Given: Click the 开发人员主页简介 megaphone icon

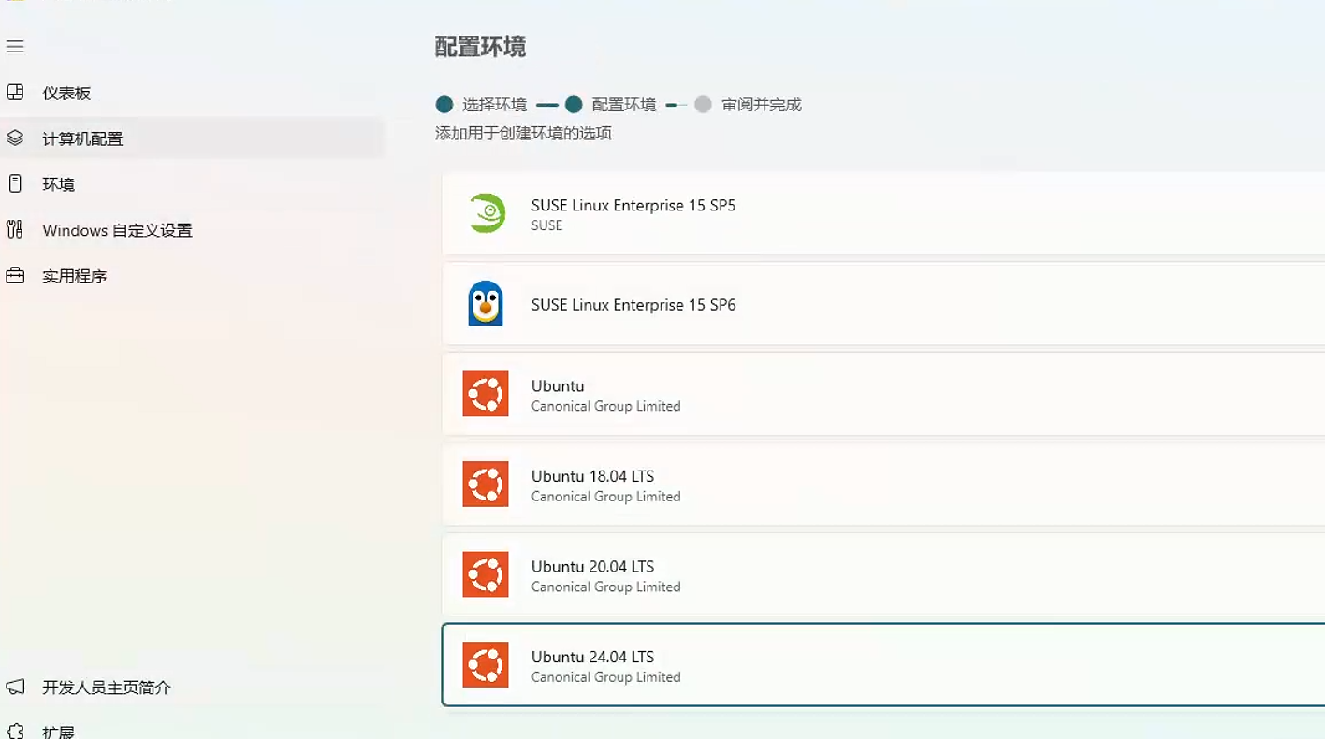Looking at the screenshot, I should [x=15, y=687].
